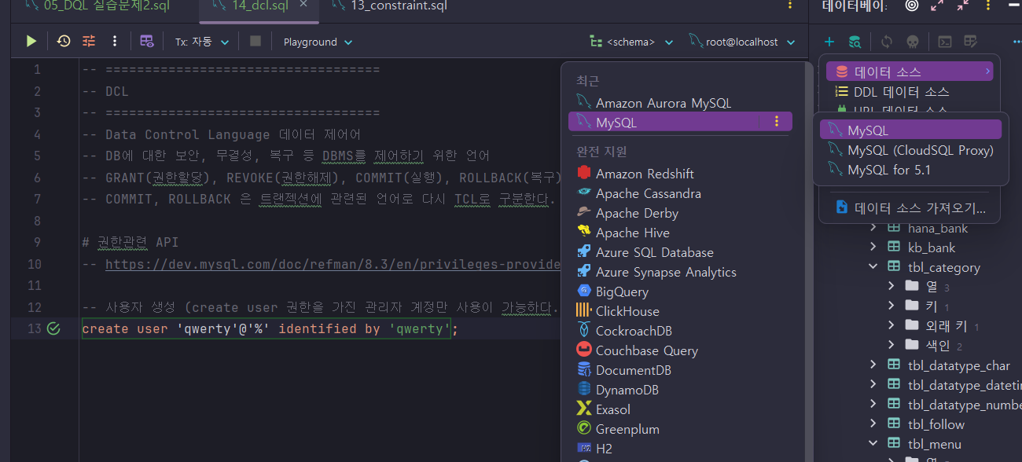This screenshot has width=1022, height=462.
Task: Choose DynamoDB from the list
Action: point(680,390)
